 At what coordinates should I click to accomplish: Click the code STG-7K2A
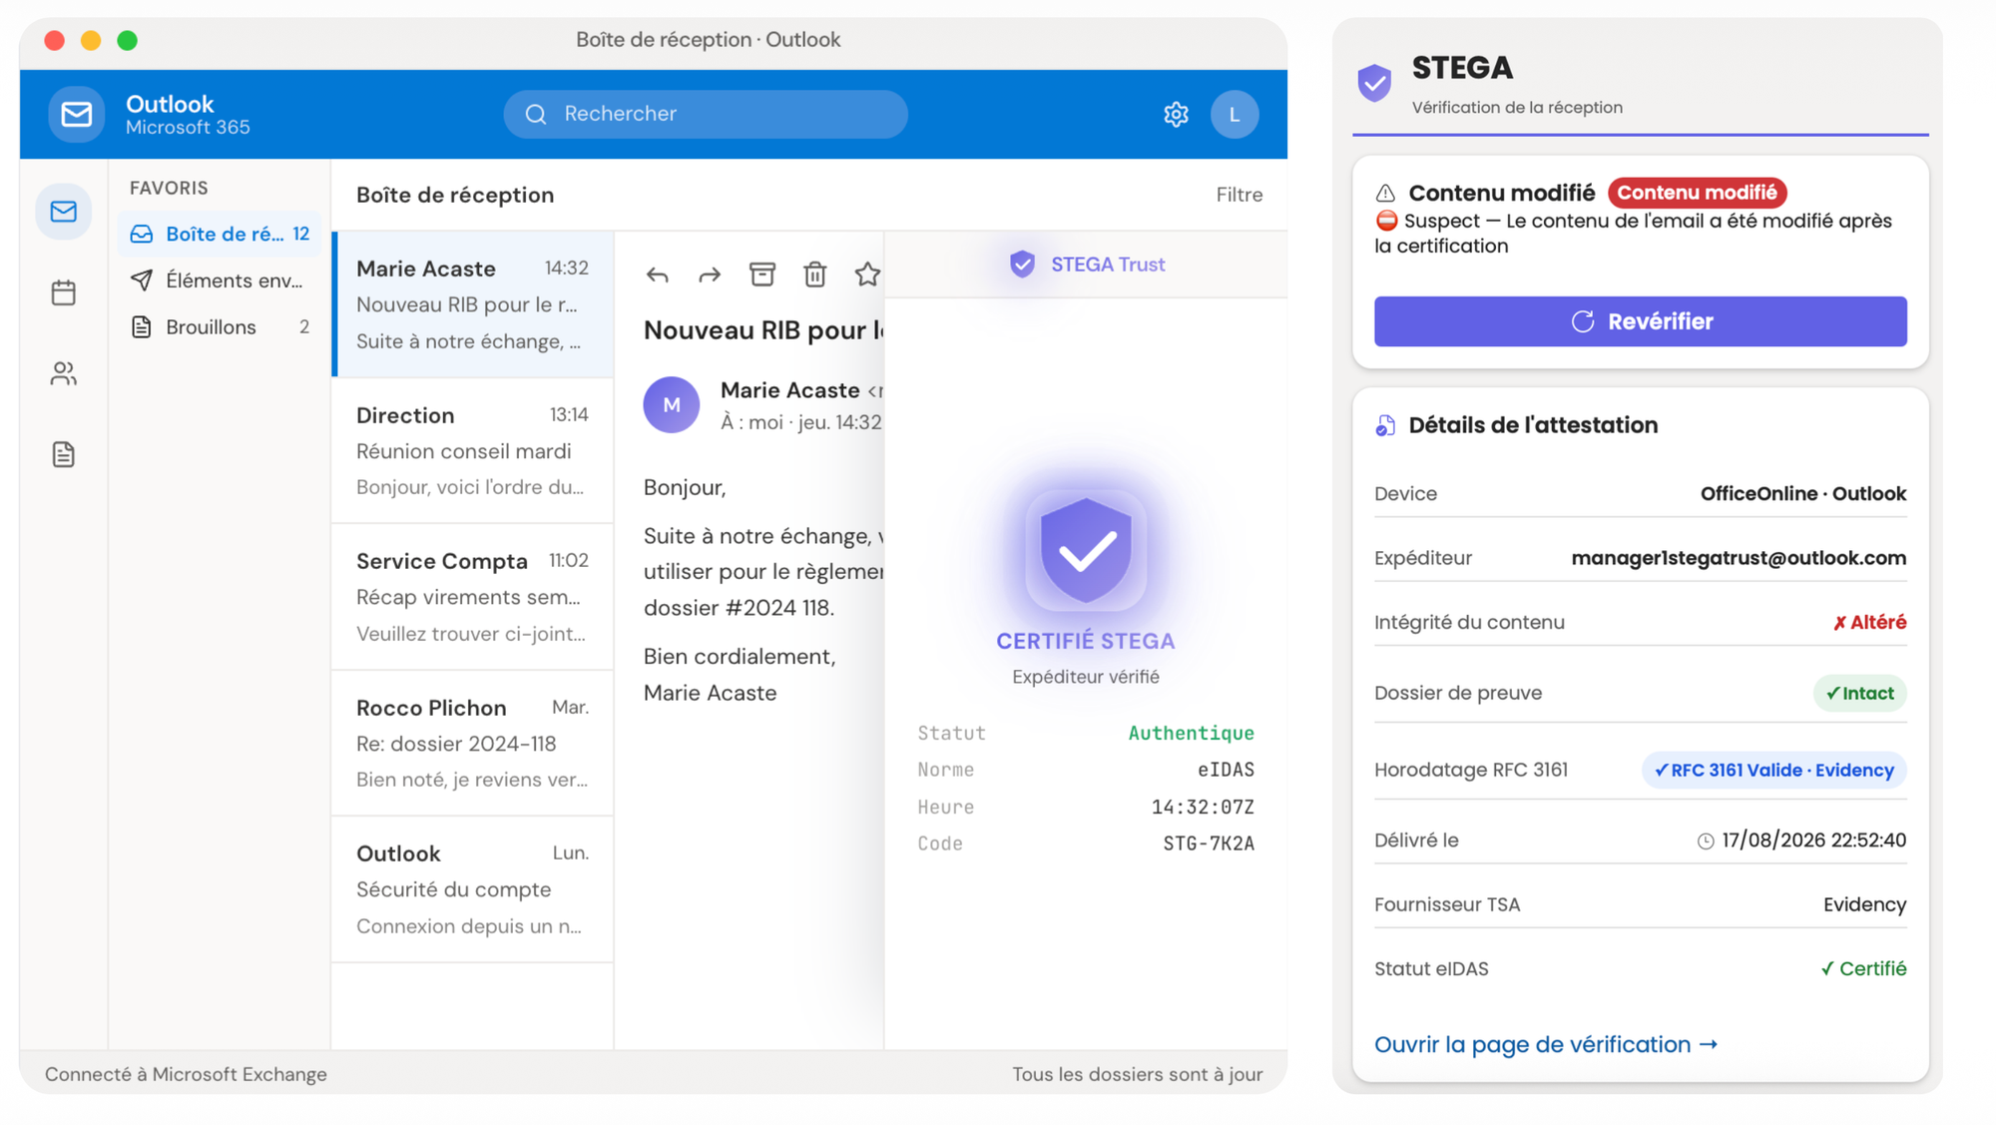point(1209,844)
